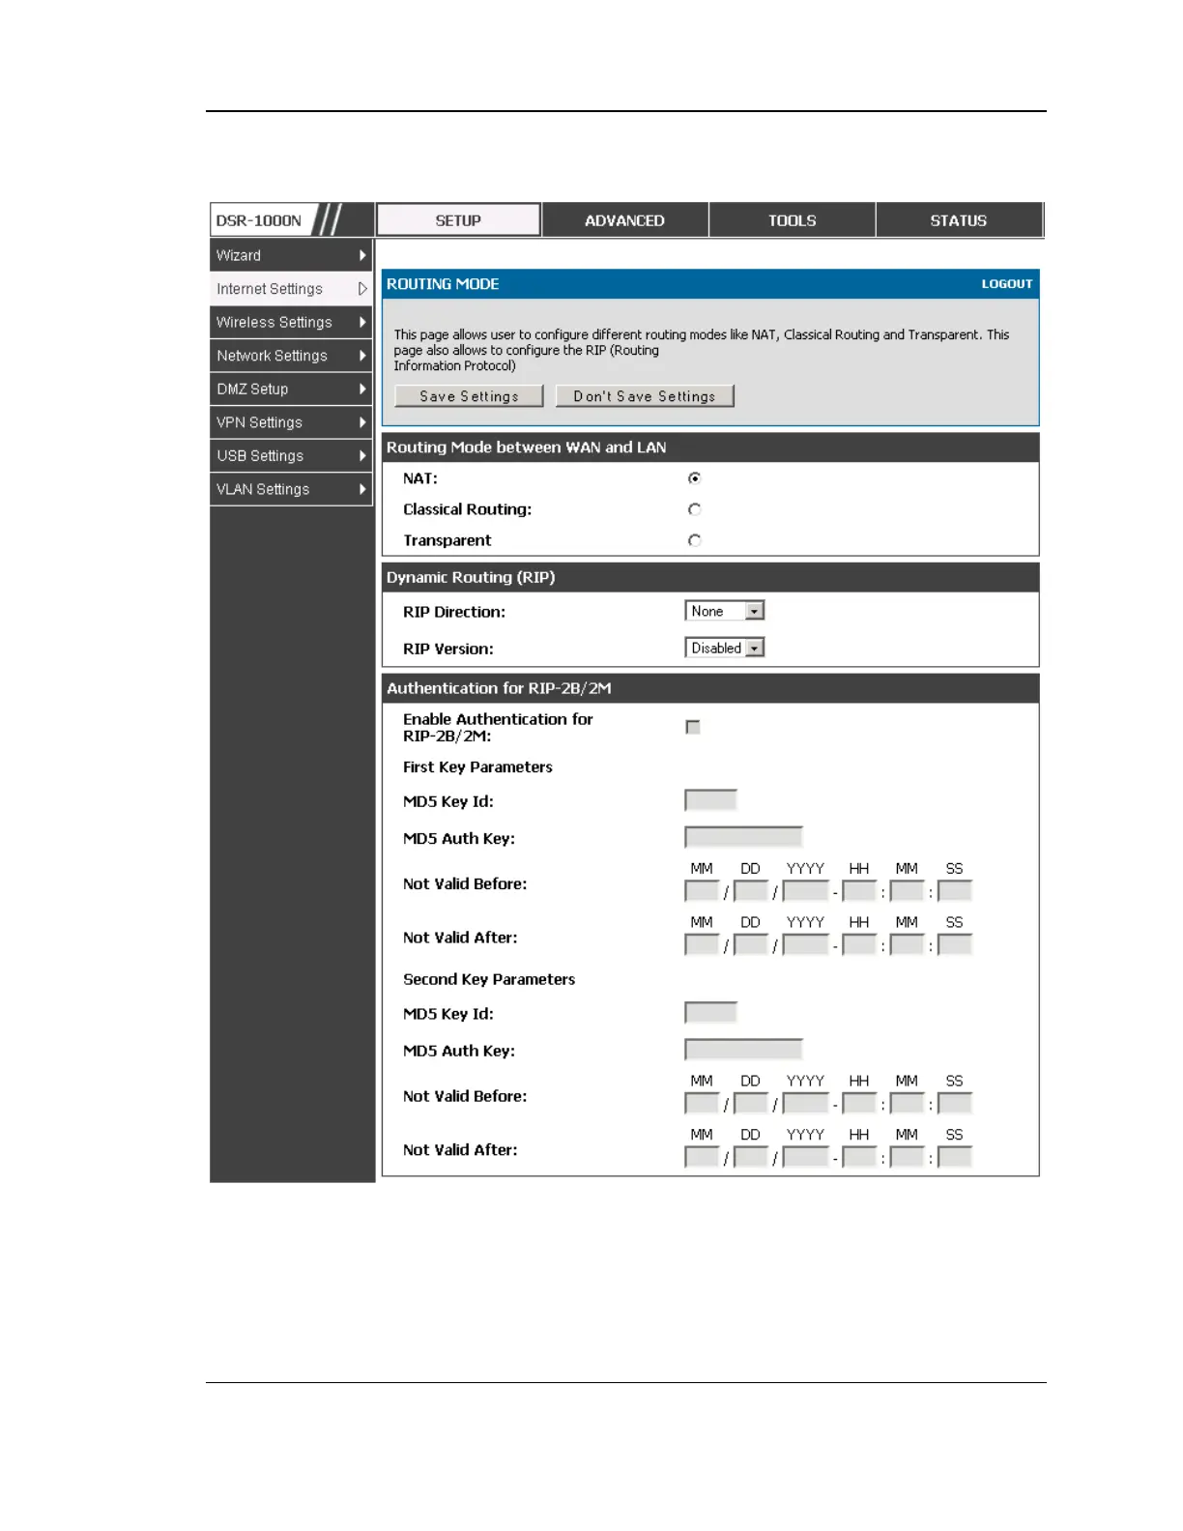Click the Save Settings button
The image size is (1183, 1531).
[x=469, y=396]
